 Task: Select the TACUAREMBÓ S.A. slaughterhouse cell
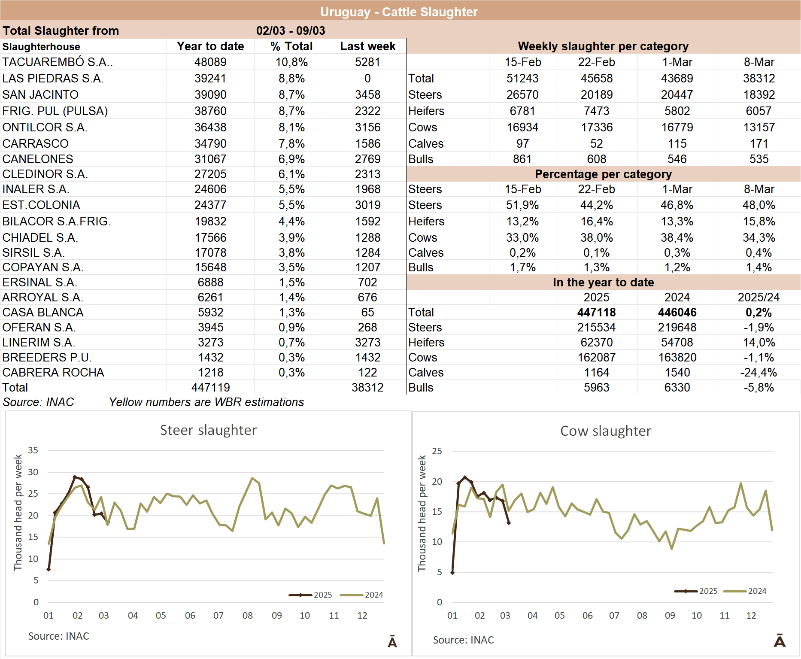tap(58, 62)
